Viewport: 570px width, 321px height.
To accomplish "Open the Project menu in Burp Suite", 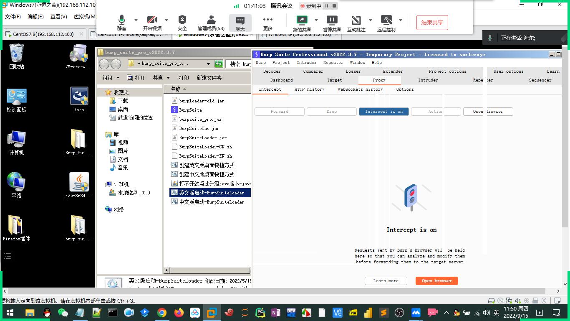I will click(281, 63).
